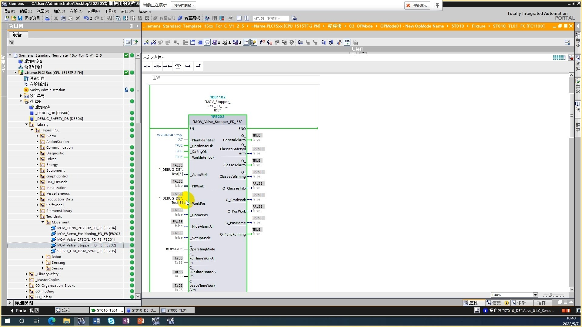The image size is (582, 327).
Task: Open the 在线(O) menu
Action: (x=76, y=11)
